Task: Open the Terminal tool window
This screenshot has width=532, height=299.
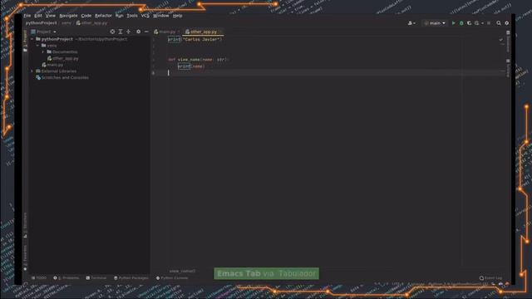Action: [96, 278]
